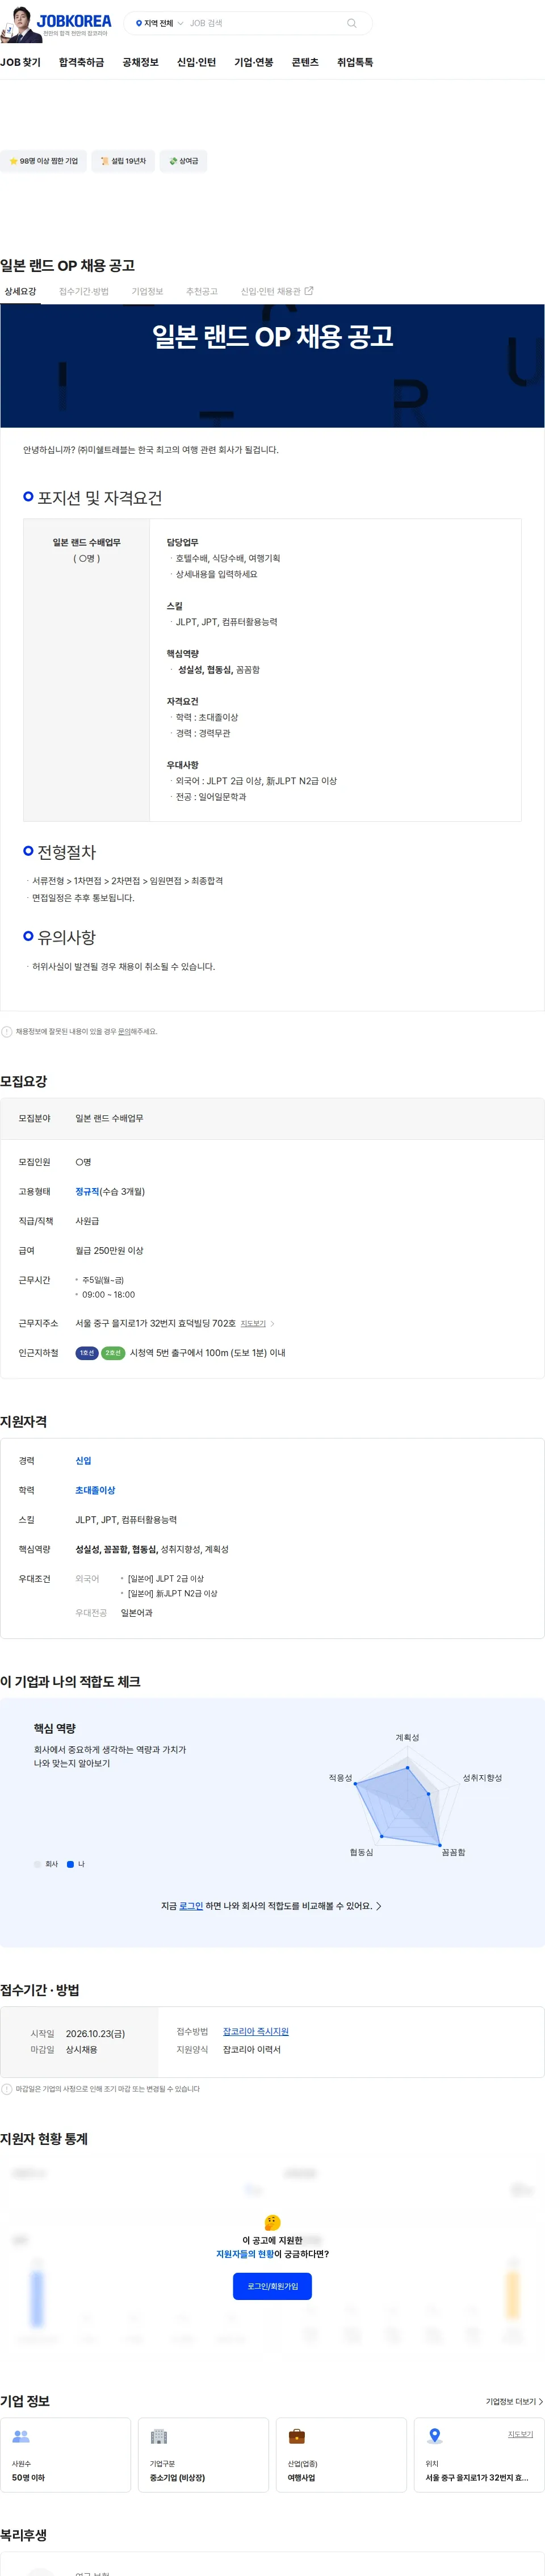The height and width of the screenshot is (2576, 545).
Task: Click the 사원수 people icon
Action: 21,2436
